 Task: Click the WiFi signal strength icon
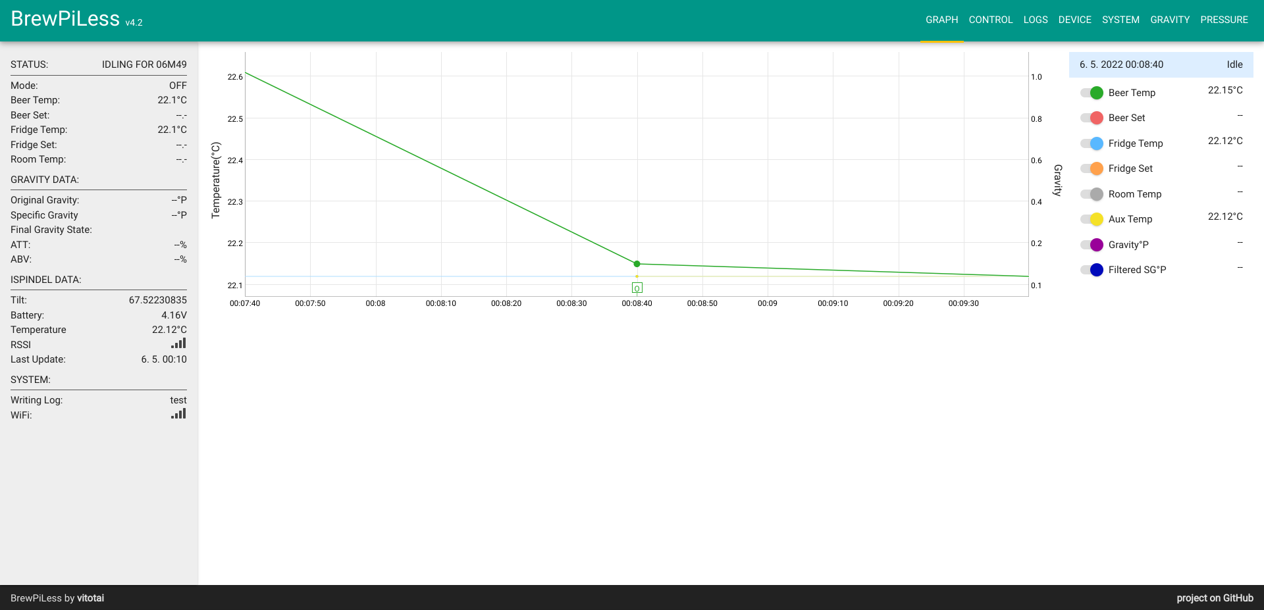178,414
